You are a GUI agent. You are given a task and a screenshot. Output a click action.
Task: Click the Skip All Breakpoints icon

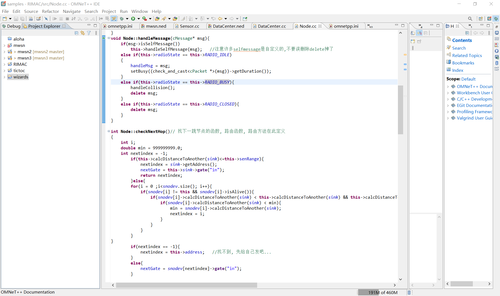[46, 19]
